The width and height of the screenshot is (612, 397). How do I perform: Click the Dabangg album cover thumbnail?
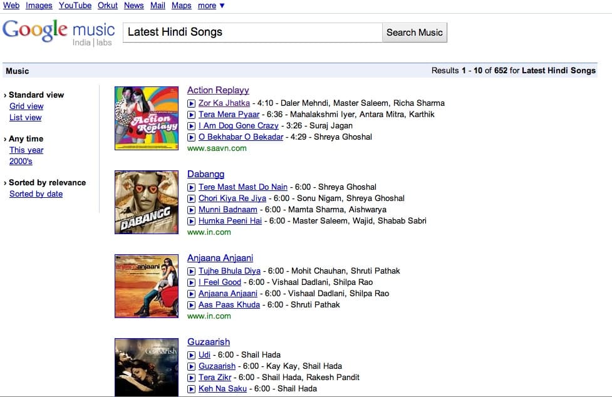(x=147, y=202)
